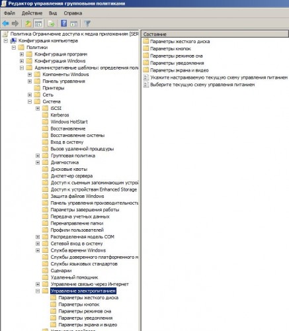Click folder icon of Параметры жесткого диска in right pane
The image size is (289, 331).
click(145, 41)
